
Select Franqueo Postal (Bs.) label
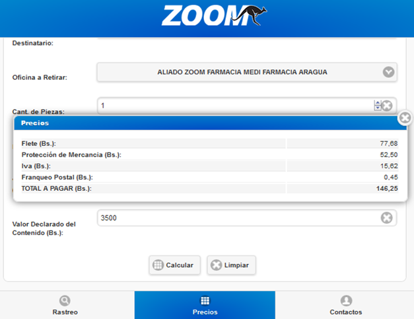(57, 177)
